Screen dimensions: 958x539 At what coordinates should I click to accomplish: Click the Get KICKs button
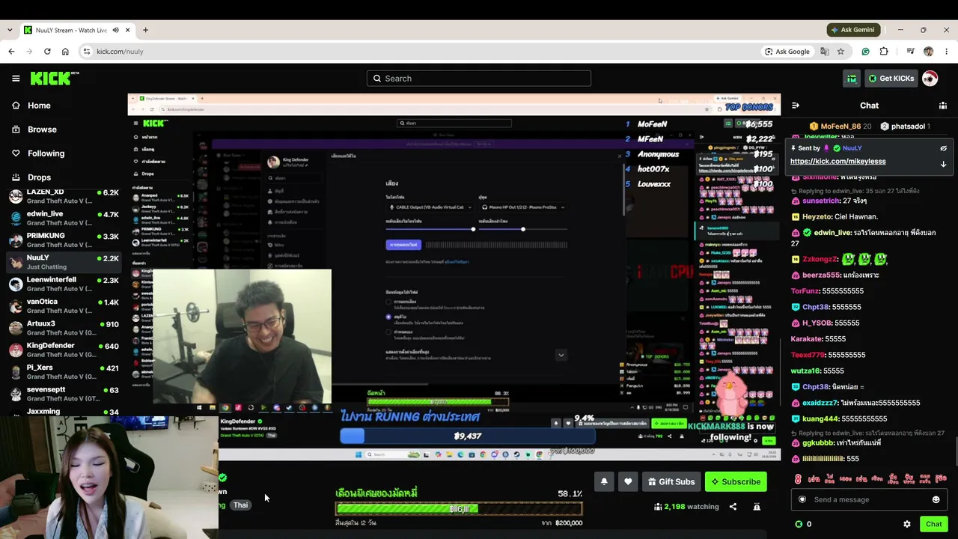pyautogui.click(x=891, y=79)
